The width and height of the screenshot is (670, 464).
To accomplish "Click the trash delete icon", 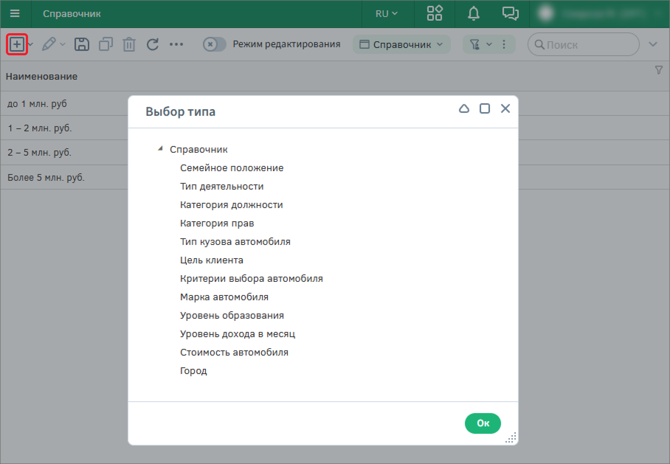I will pyautogui.click(x=129, y=45).
